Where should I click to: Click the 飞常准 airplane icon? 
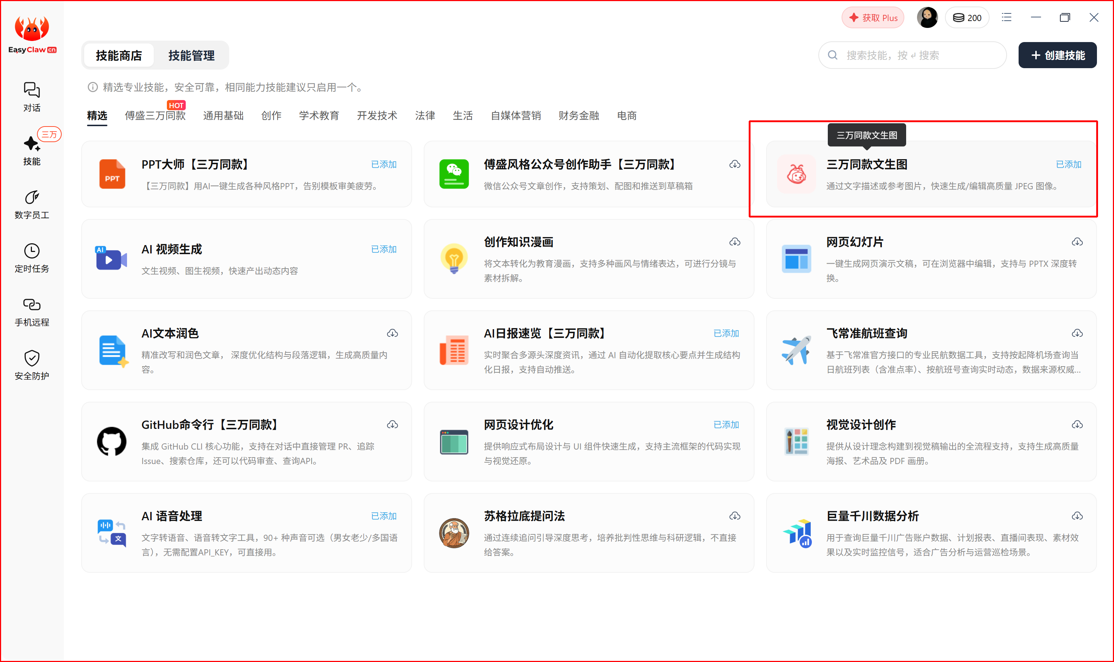click(796, 350)
